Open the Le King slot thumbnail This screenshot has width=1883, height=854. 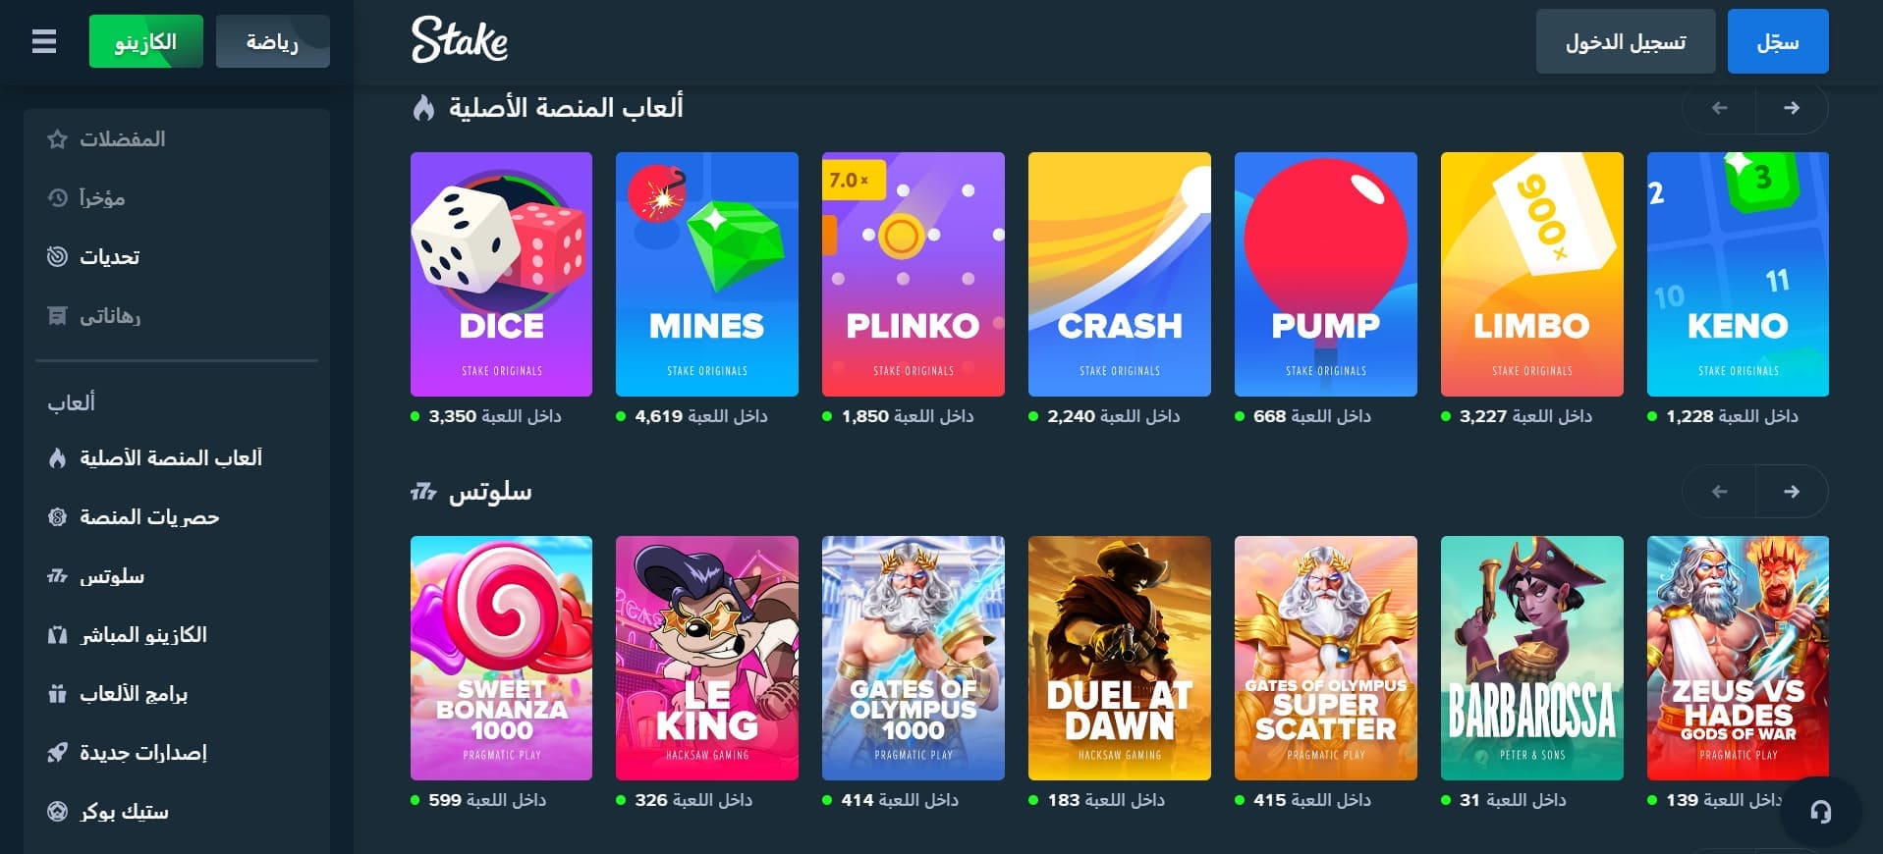point(706,659)
